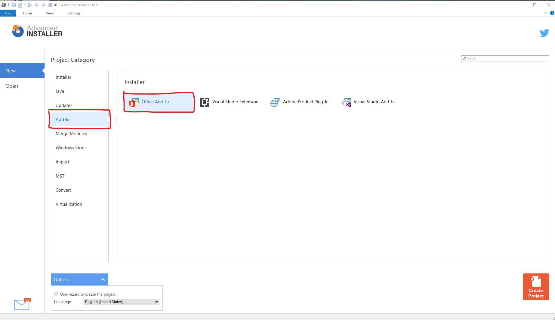555x320 pixels.
Task: Toggle 'Use wizard to create the project' checkbox
Action: [56, 294]
